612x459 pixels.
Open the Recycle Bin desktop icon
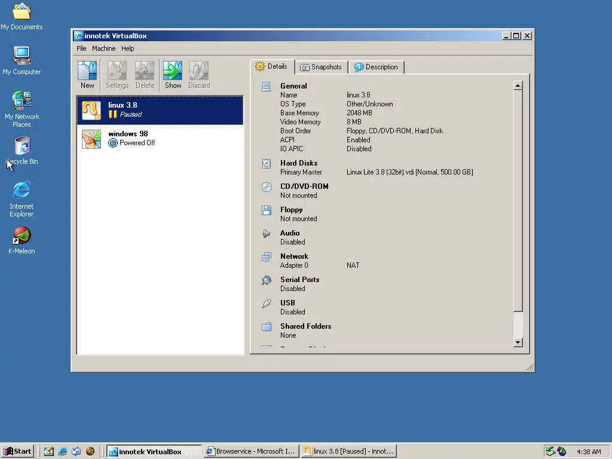tap(22, 150)
